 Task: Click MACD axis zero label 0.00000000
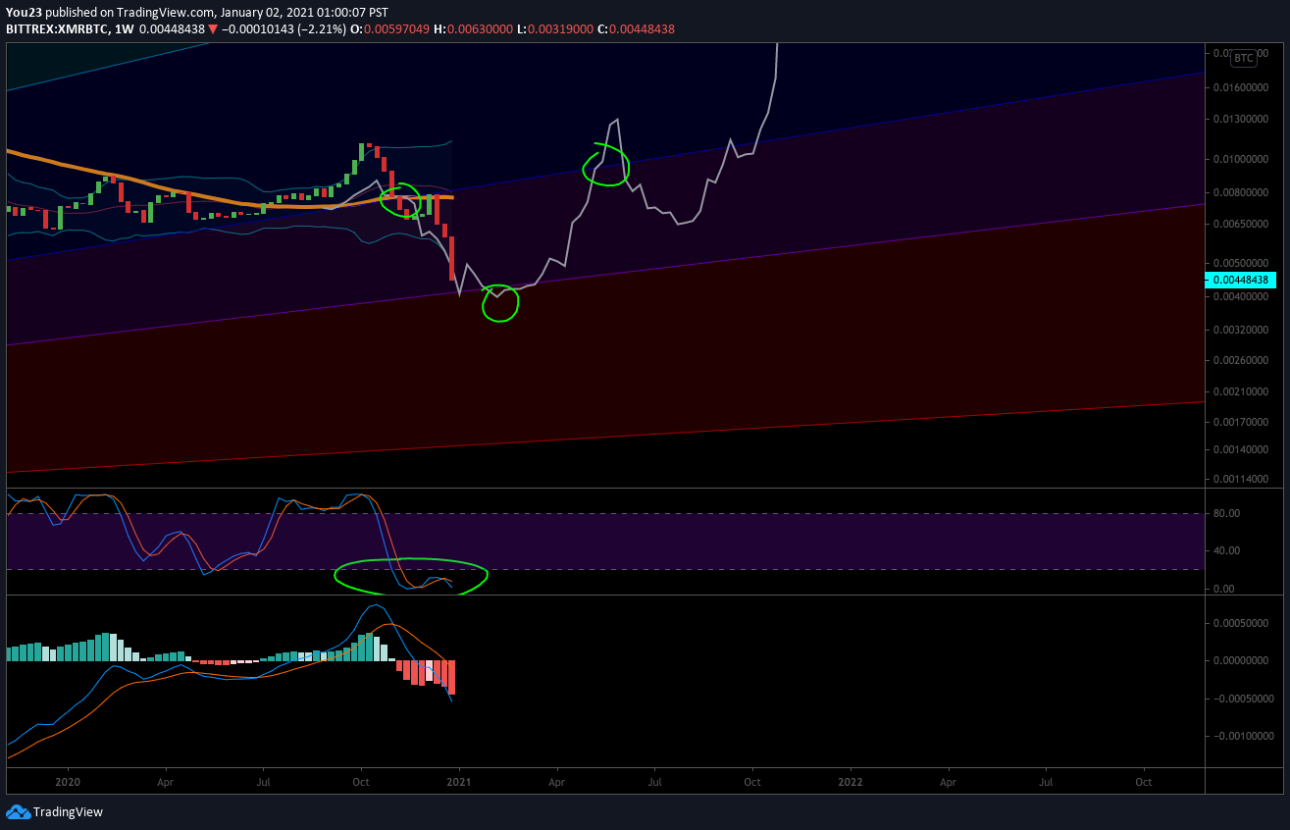point(1241,660)
